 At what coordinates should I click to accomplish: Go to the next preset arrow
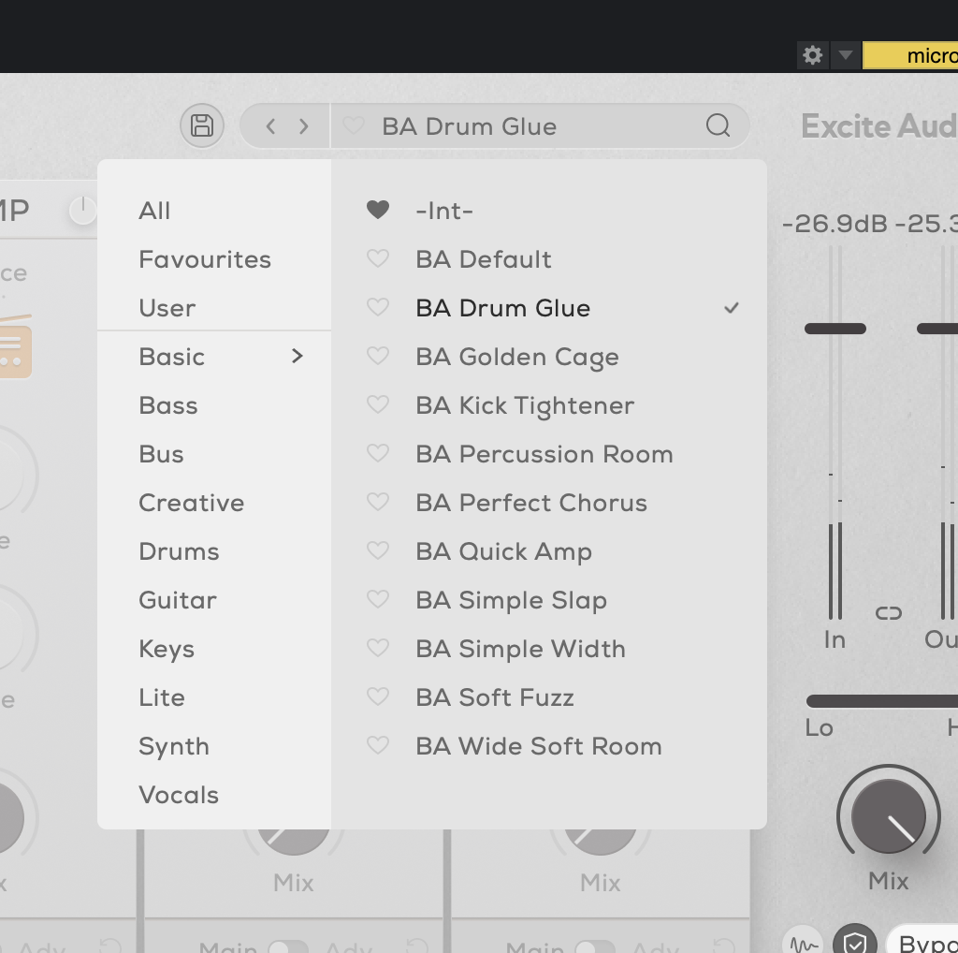tap(304, 126)
